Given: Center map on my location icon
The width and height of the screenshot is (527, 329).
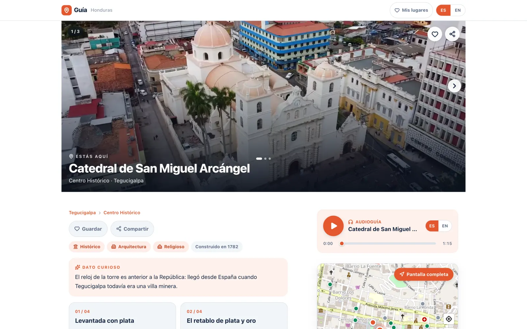Looking at the screenshot, I should 449,319.
